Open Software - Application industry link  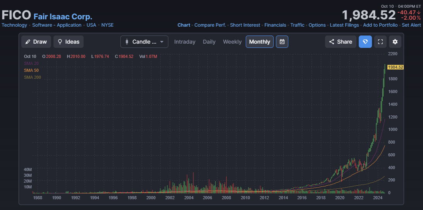(57, 25)
